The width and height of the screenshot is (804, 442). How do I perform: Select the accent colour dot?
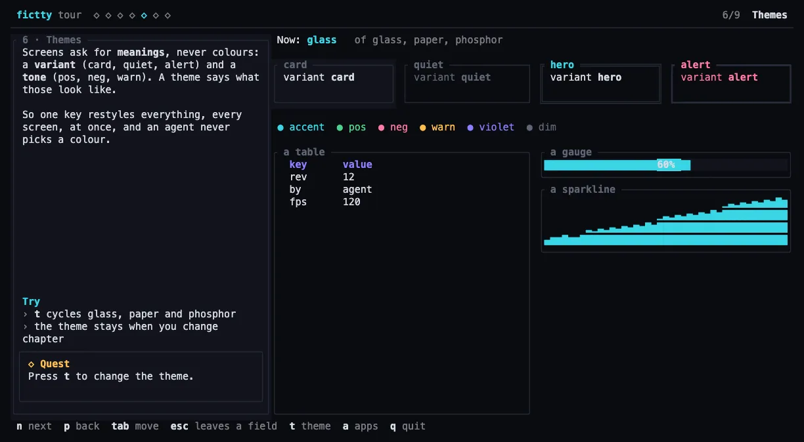(280, 127)
